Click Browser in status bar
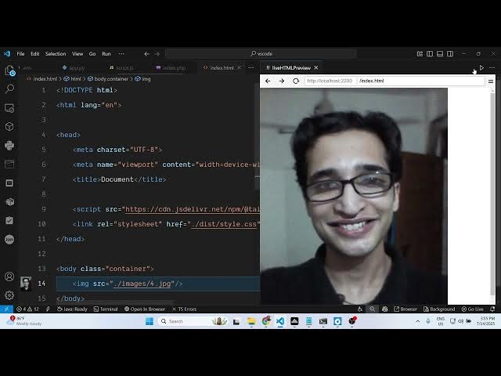501x376 pixels. 405,309
